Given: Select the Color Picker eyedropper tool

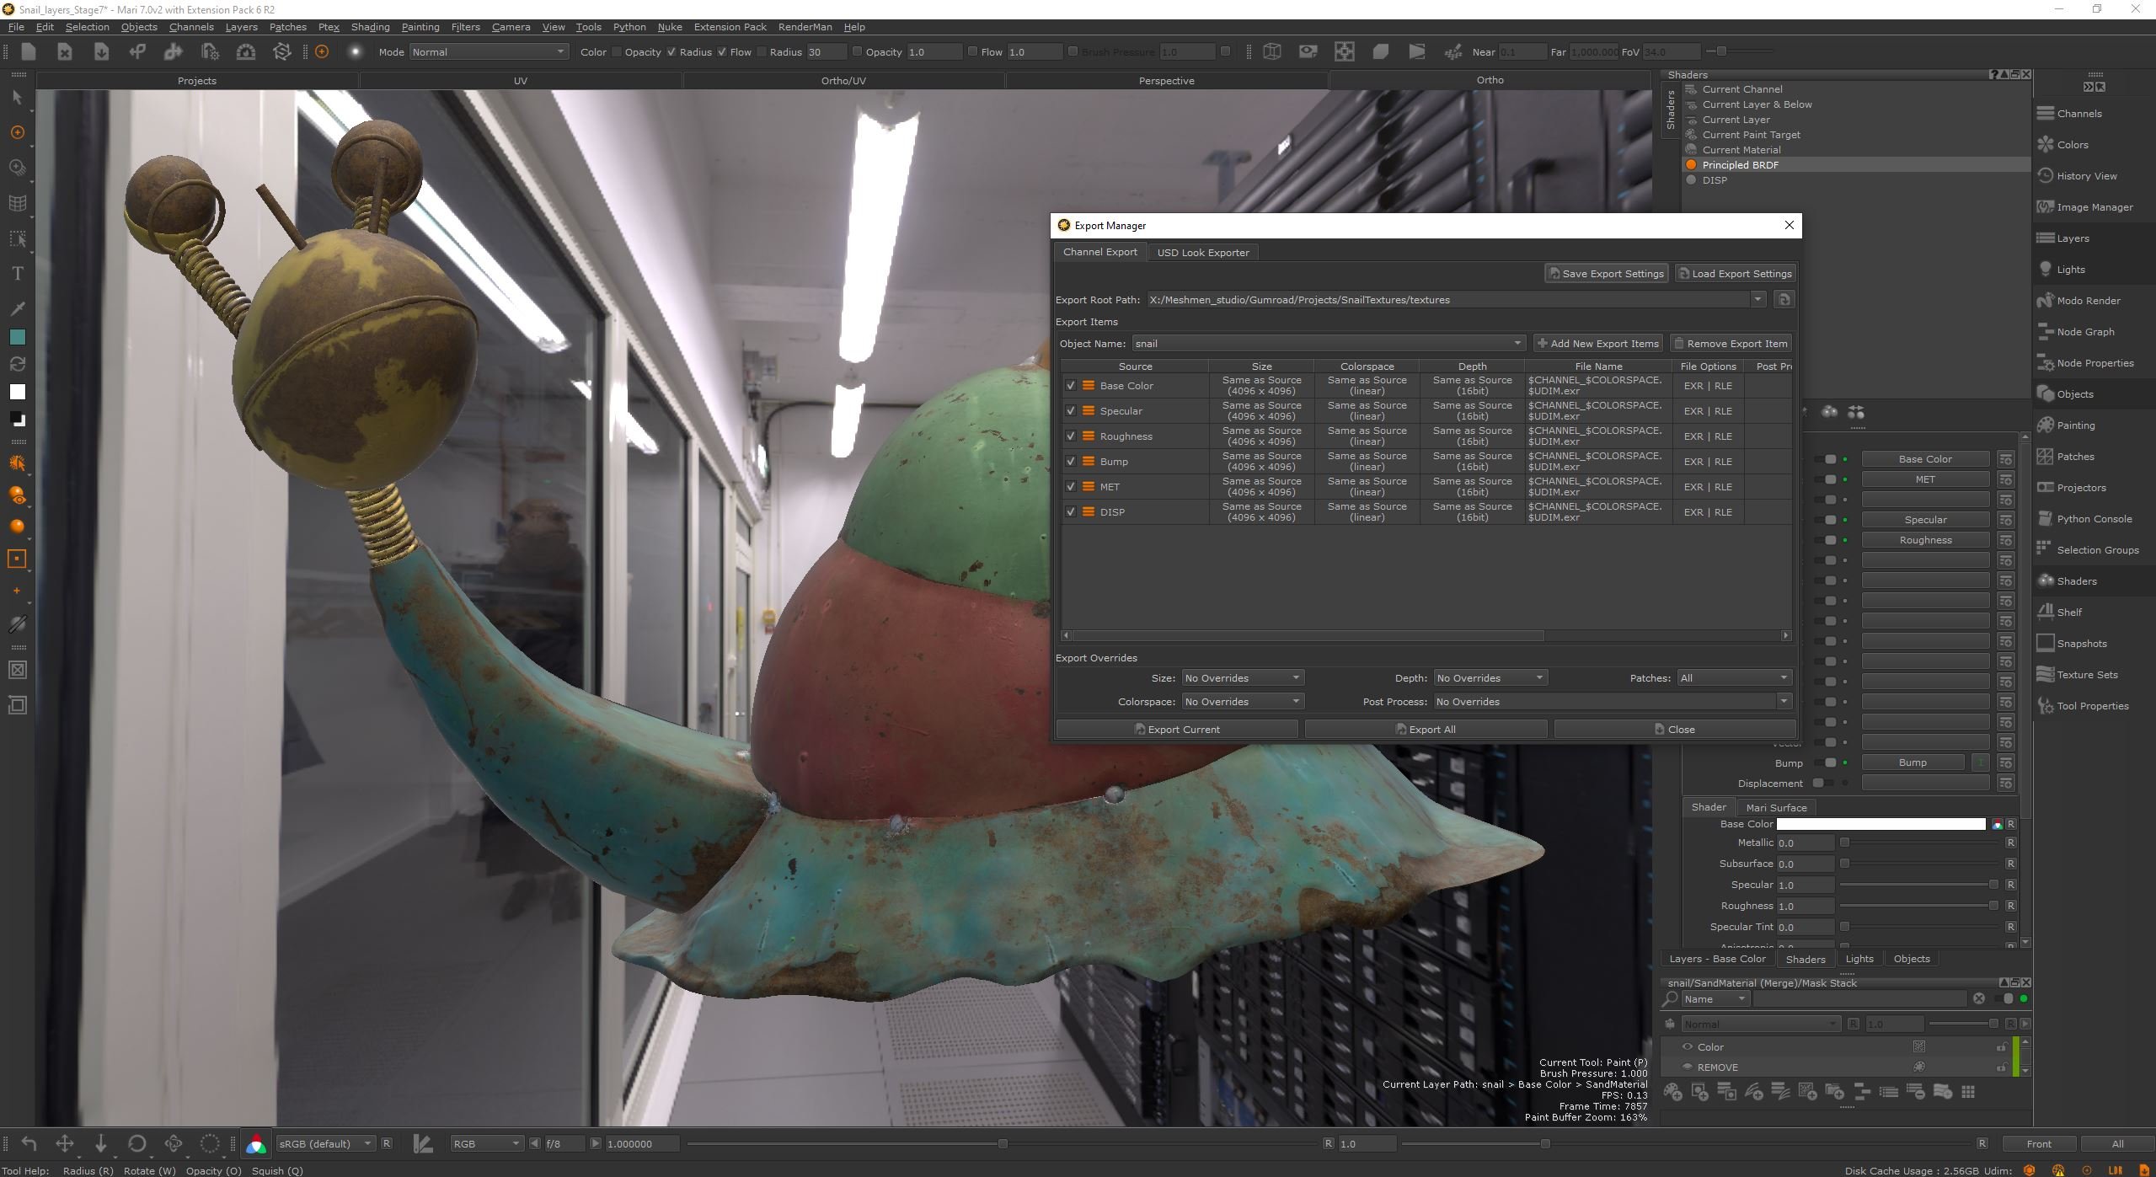Looking at the screenshot, I should click(x=18, y=308).
